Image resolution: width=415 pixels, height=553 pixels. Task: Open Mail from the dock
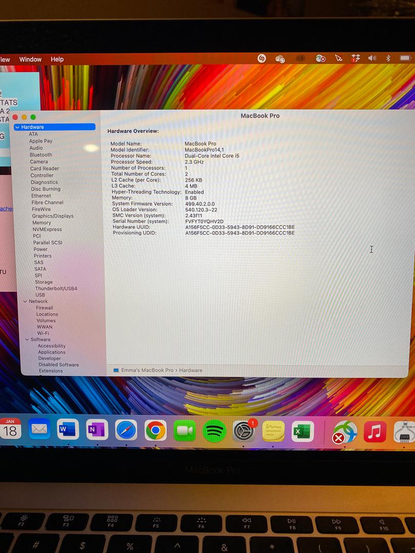(39, 429)
